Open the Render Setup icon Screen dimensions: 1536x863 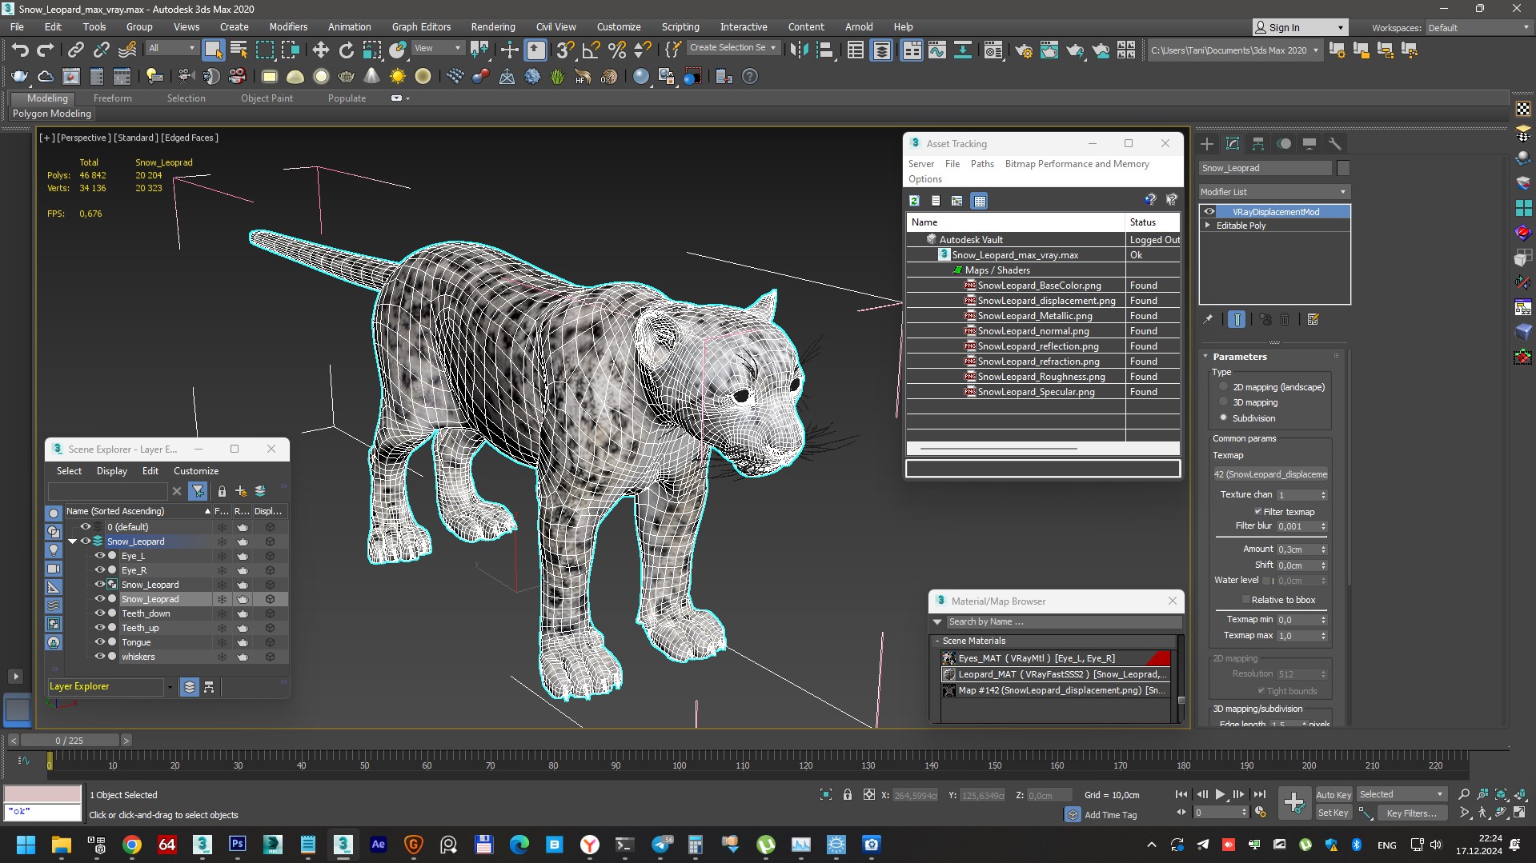(1023, 50)
